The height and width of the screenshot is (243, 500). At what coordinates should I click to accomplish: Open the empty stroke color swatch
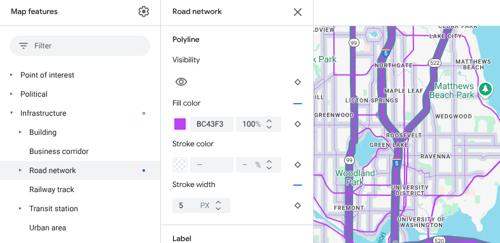pyautogui.click(x=180, y=165)
